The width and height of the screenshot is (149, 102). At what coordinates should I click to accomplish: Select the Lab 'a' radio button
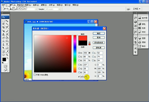point(93,57)
